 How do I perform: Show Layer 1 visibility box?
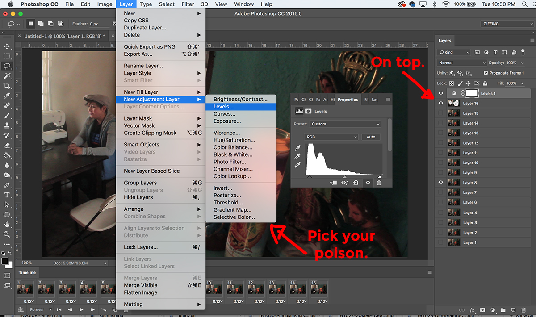(x=441, y=242)
